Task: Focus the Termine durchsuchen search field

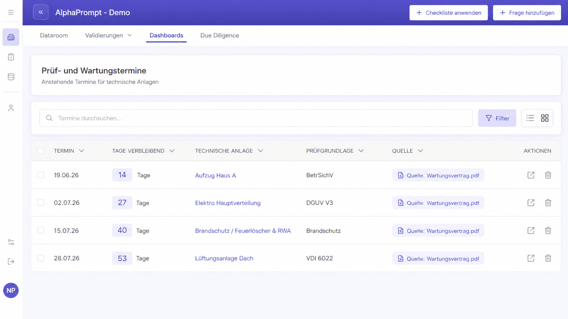Action: pyautogui.click(x=256, y=118)
